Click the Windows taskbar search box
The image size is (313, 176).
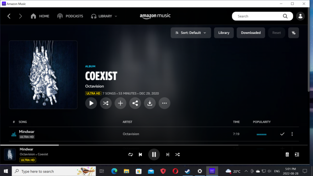click(54, 171)
